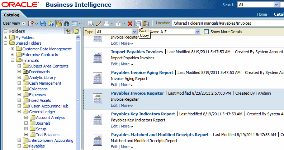Select the Catalog tab
The height and width of the screenshot is (150, 284).
tap(11, 15)
